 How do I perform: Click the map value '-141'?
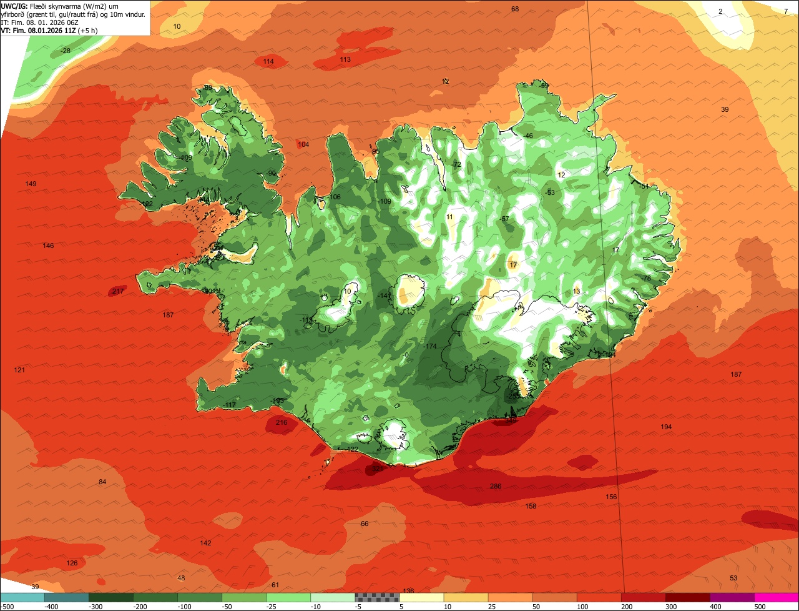(x=385, y=296)
